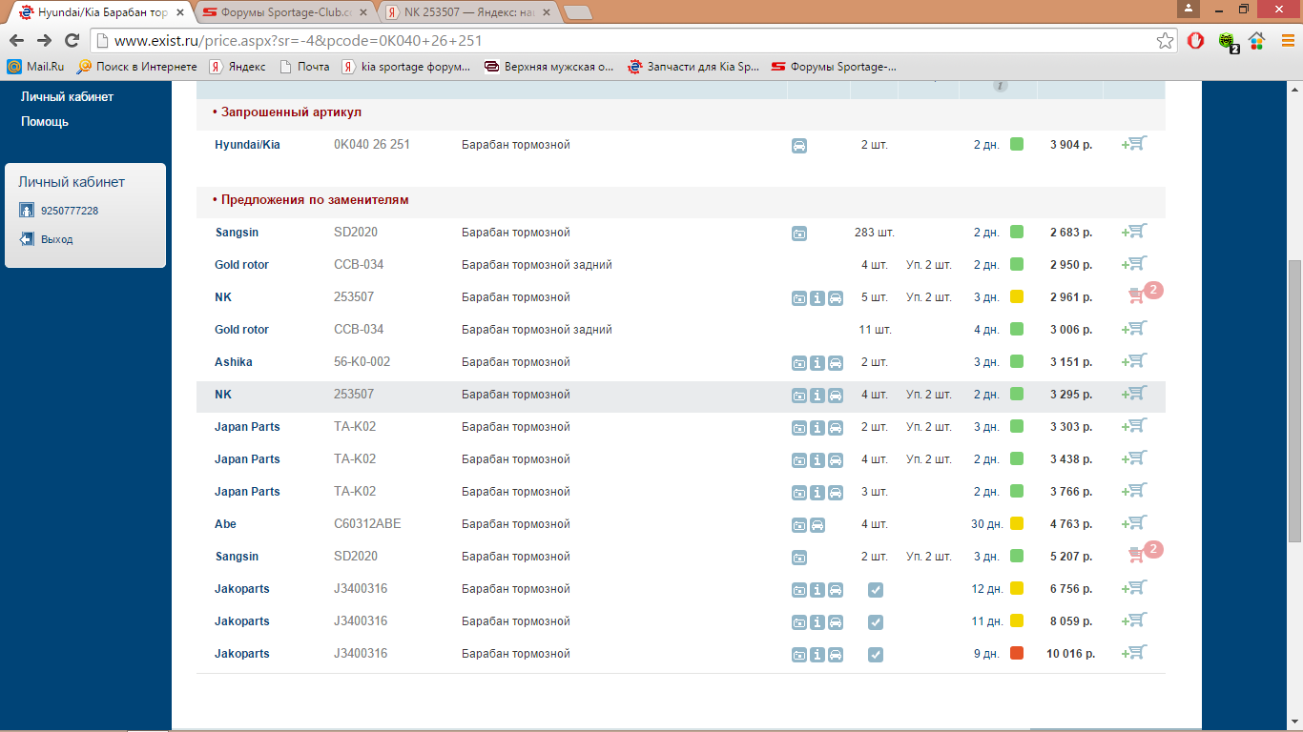The height and width of the screenshot is (732, 1303).
Task: Open the Помощь link in the left menu
Action: pyautogui.click(x=45, y=121)
